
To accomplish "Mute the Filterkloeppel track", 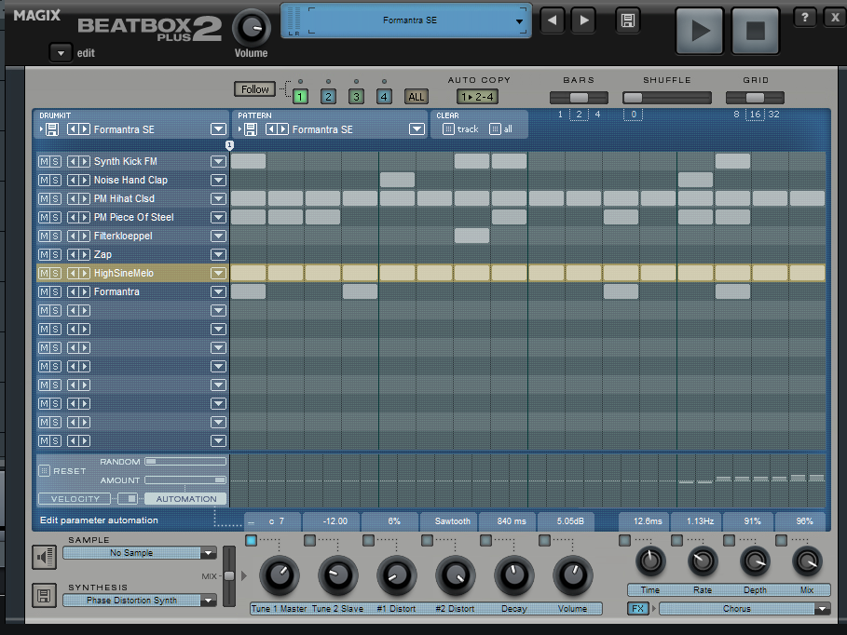I will (x=45, y=236).
